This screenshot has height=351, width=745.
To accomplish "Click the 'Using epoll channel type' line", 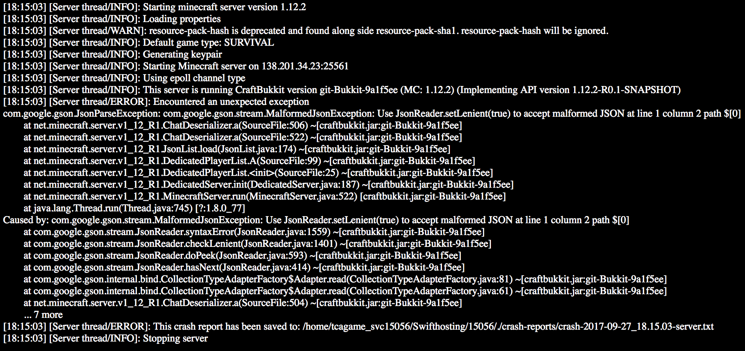I will (x=124, y=78).
